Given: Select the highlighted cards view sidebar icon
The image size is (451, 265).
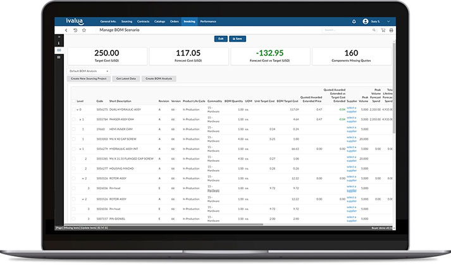Looking at the screenshot, I should click(x=59, y=50).
